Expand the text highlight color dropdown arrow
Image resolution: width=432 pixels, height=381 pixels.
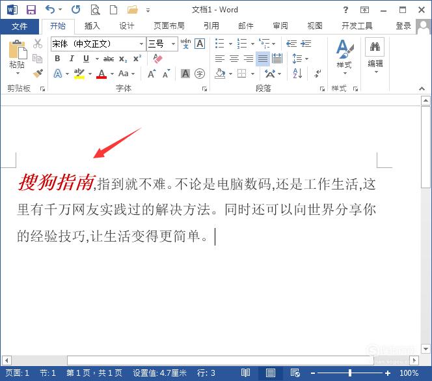90,74
